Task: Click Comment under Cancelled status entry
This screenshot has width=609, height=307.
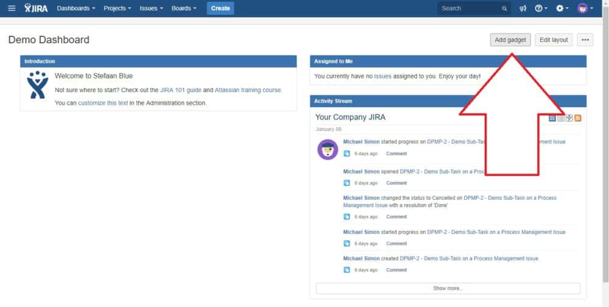Action: click(396, 217)
